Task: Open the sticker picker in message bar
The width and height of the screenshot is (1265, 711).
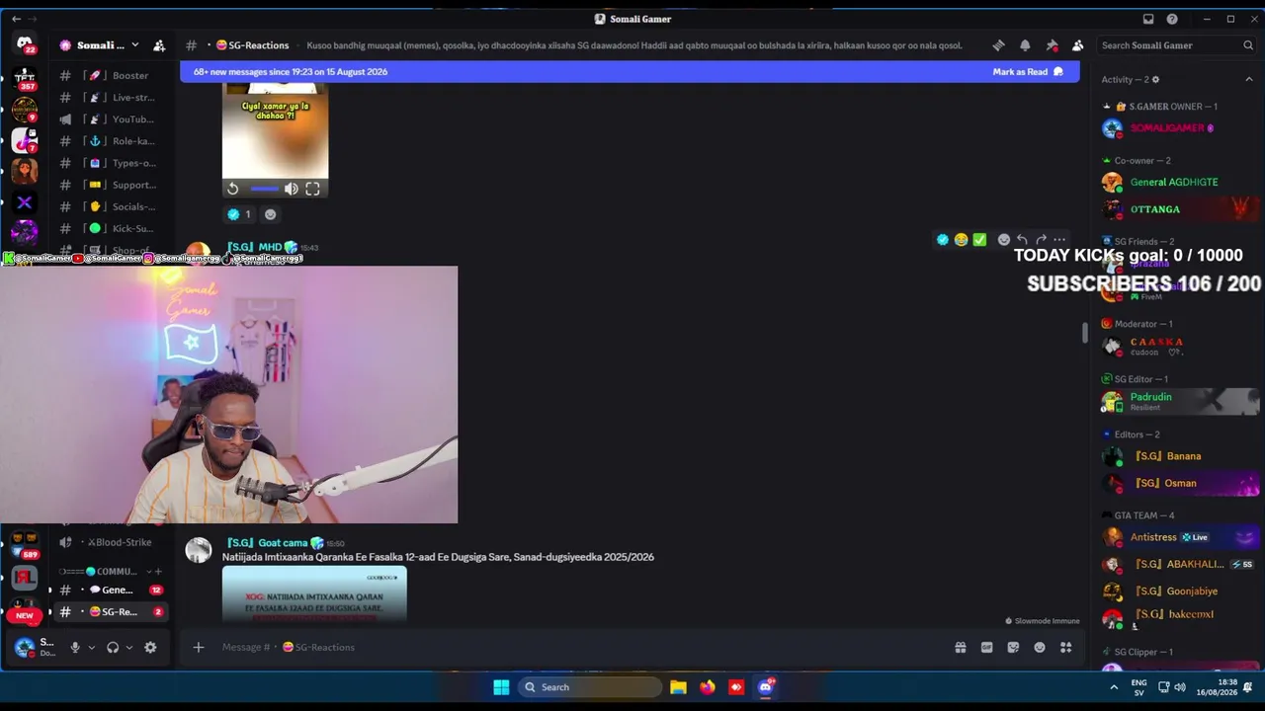Action: (1013, 647)
